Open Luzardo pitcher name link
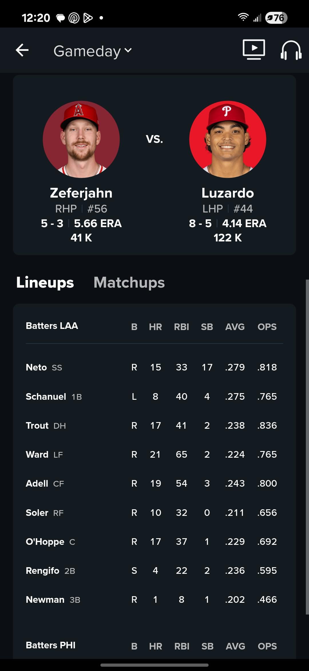 [228, 193]
